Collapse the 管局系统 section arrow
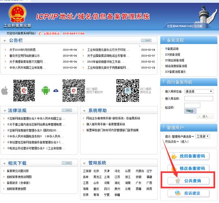 point(84,163)
